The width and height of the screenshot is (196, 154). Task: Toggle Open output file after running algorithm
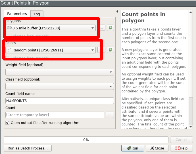8,123
